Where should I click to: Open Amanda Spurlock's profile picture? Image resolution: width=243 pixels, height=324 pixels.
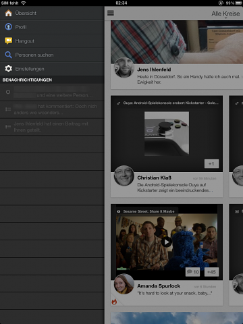124,284
